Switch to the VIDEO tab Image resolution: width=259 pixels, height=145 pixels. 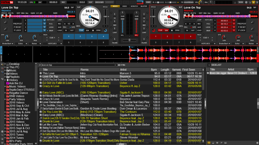(125, 6)
